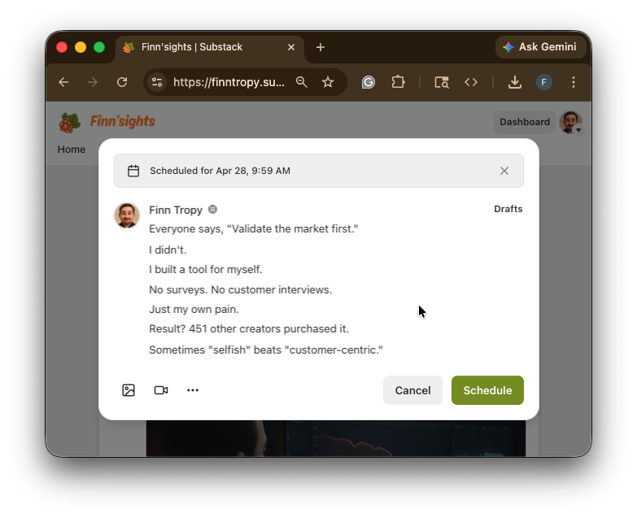Screen dimensions: 637x517
Task: Open the Chrome three-dot menu
Action: pos(574,82)
